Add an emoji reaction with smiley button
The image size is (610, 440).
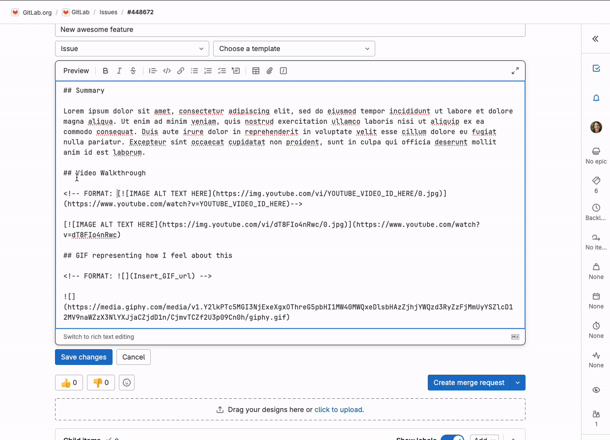[127, 383]
